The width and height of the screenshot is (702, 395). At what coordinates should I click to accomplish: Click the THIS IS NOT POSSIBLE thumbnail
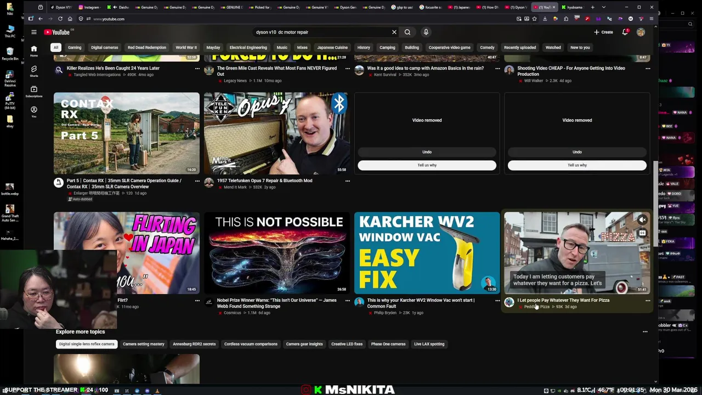[x=277, y=253]
